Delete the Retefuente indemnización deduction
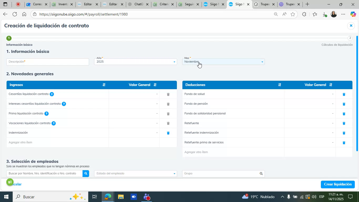Viewport: 359px width, 202px height. click(x=344, y=133)
